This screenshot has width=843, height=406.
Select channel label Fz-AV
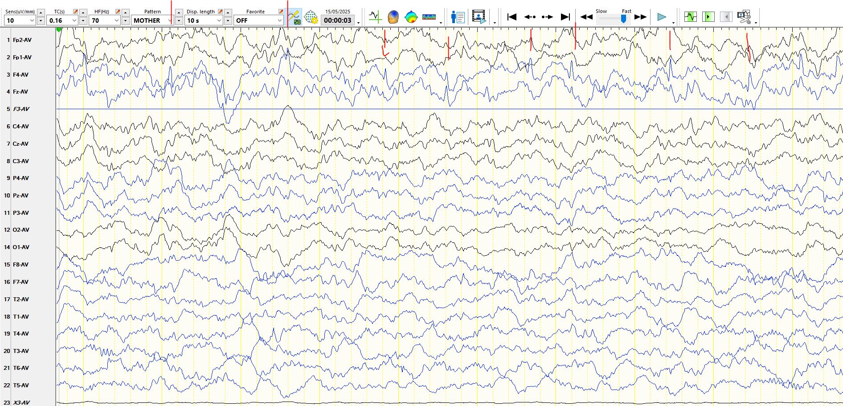[x=20, y=92]
